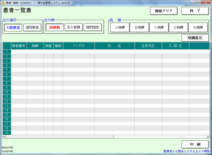The image size is (212, 155).
Task: Minimize the 患者一覧表 window
Action: click(x=192, y=2)
